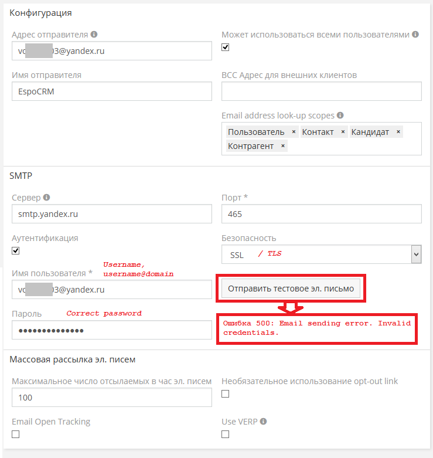Check Необязательное использование opt-out link
Image resolution: width=433 pixels, height=458 pixels.
[x=226, y=394]
